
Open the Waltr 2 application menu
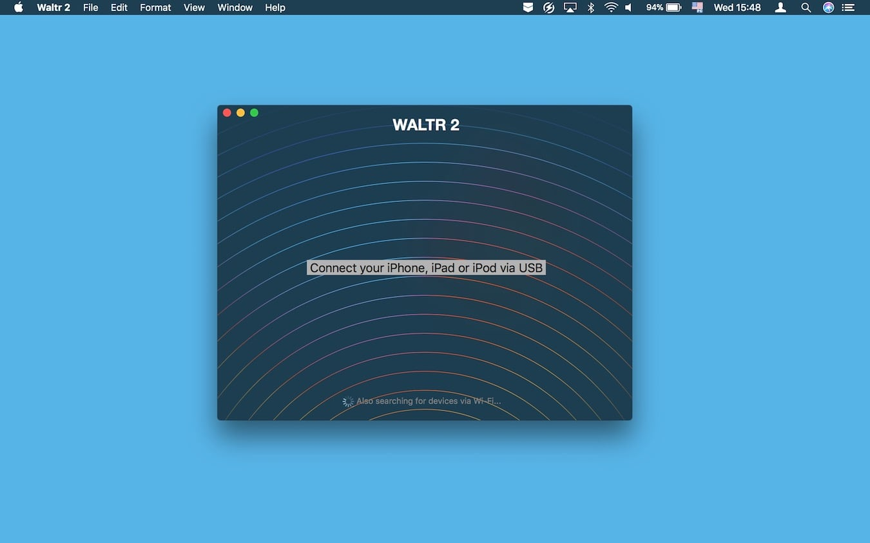tap(53, 8)
